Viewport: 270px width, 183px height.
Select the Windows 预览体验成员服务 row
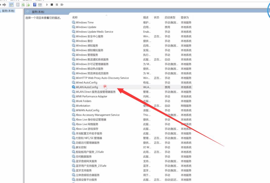(132, 73)
